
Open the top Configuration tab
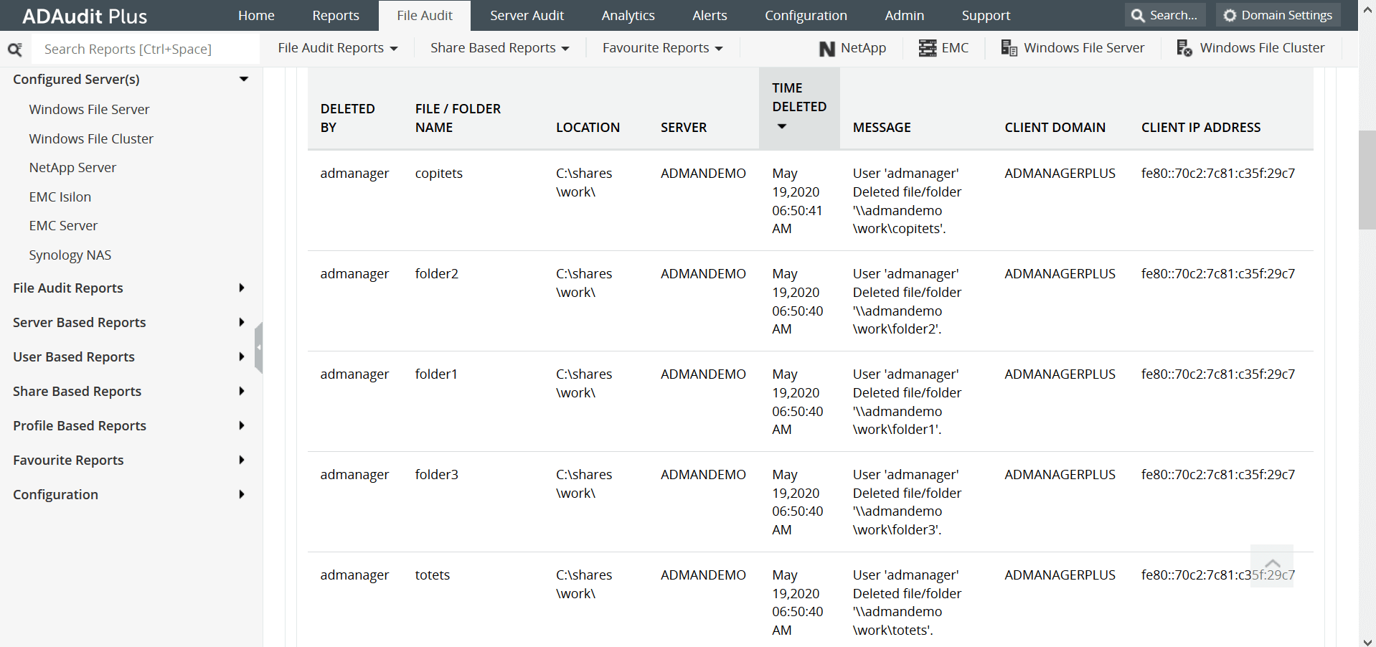click(806, 15)
